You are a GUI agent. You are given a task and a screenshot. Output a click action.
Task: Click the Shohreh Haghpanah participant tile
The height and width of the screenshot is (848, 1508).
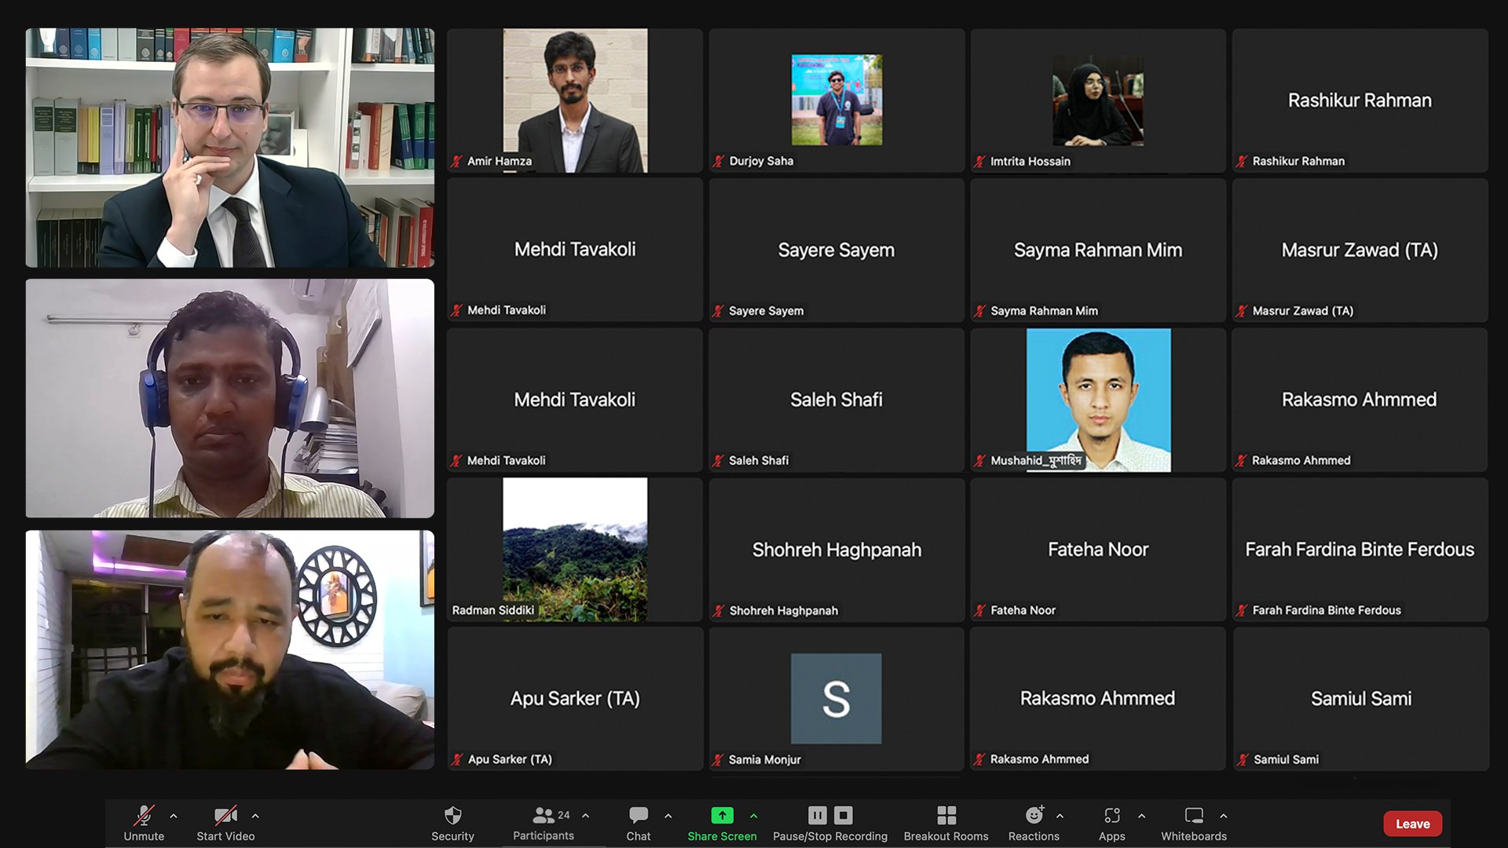click(836, 550)
